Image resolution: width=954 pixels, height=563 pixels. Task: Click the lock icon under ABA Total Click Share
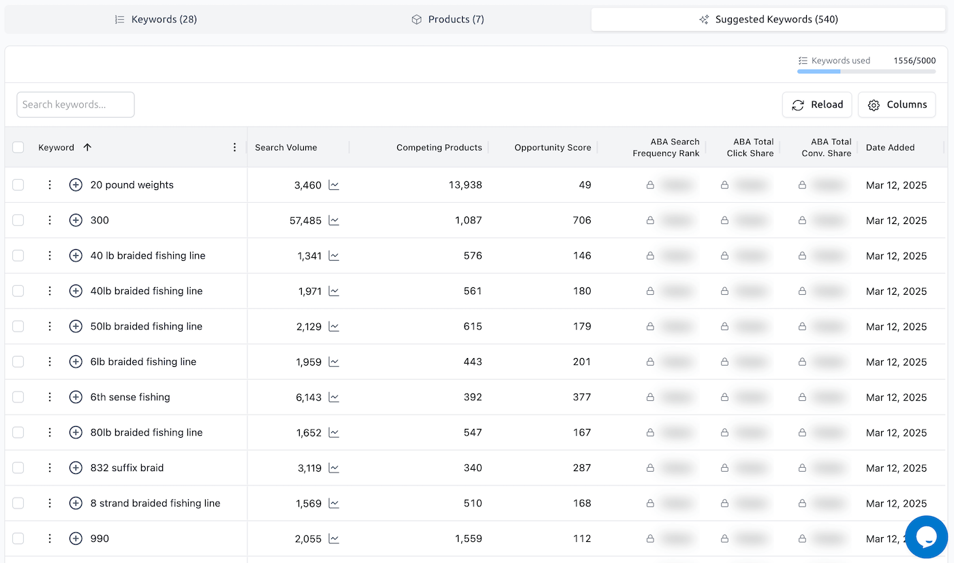pyautogui.click(x=724, y=184)
